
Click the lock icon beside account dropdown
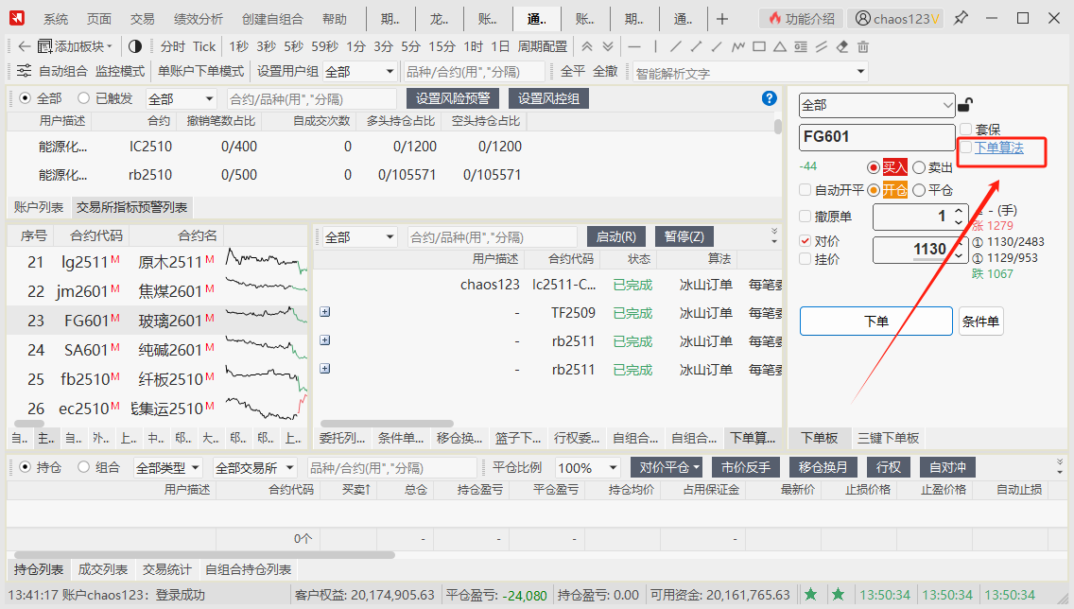tap(965, 105)
